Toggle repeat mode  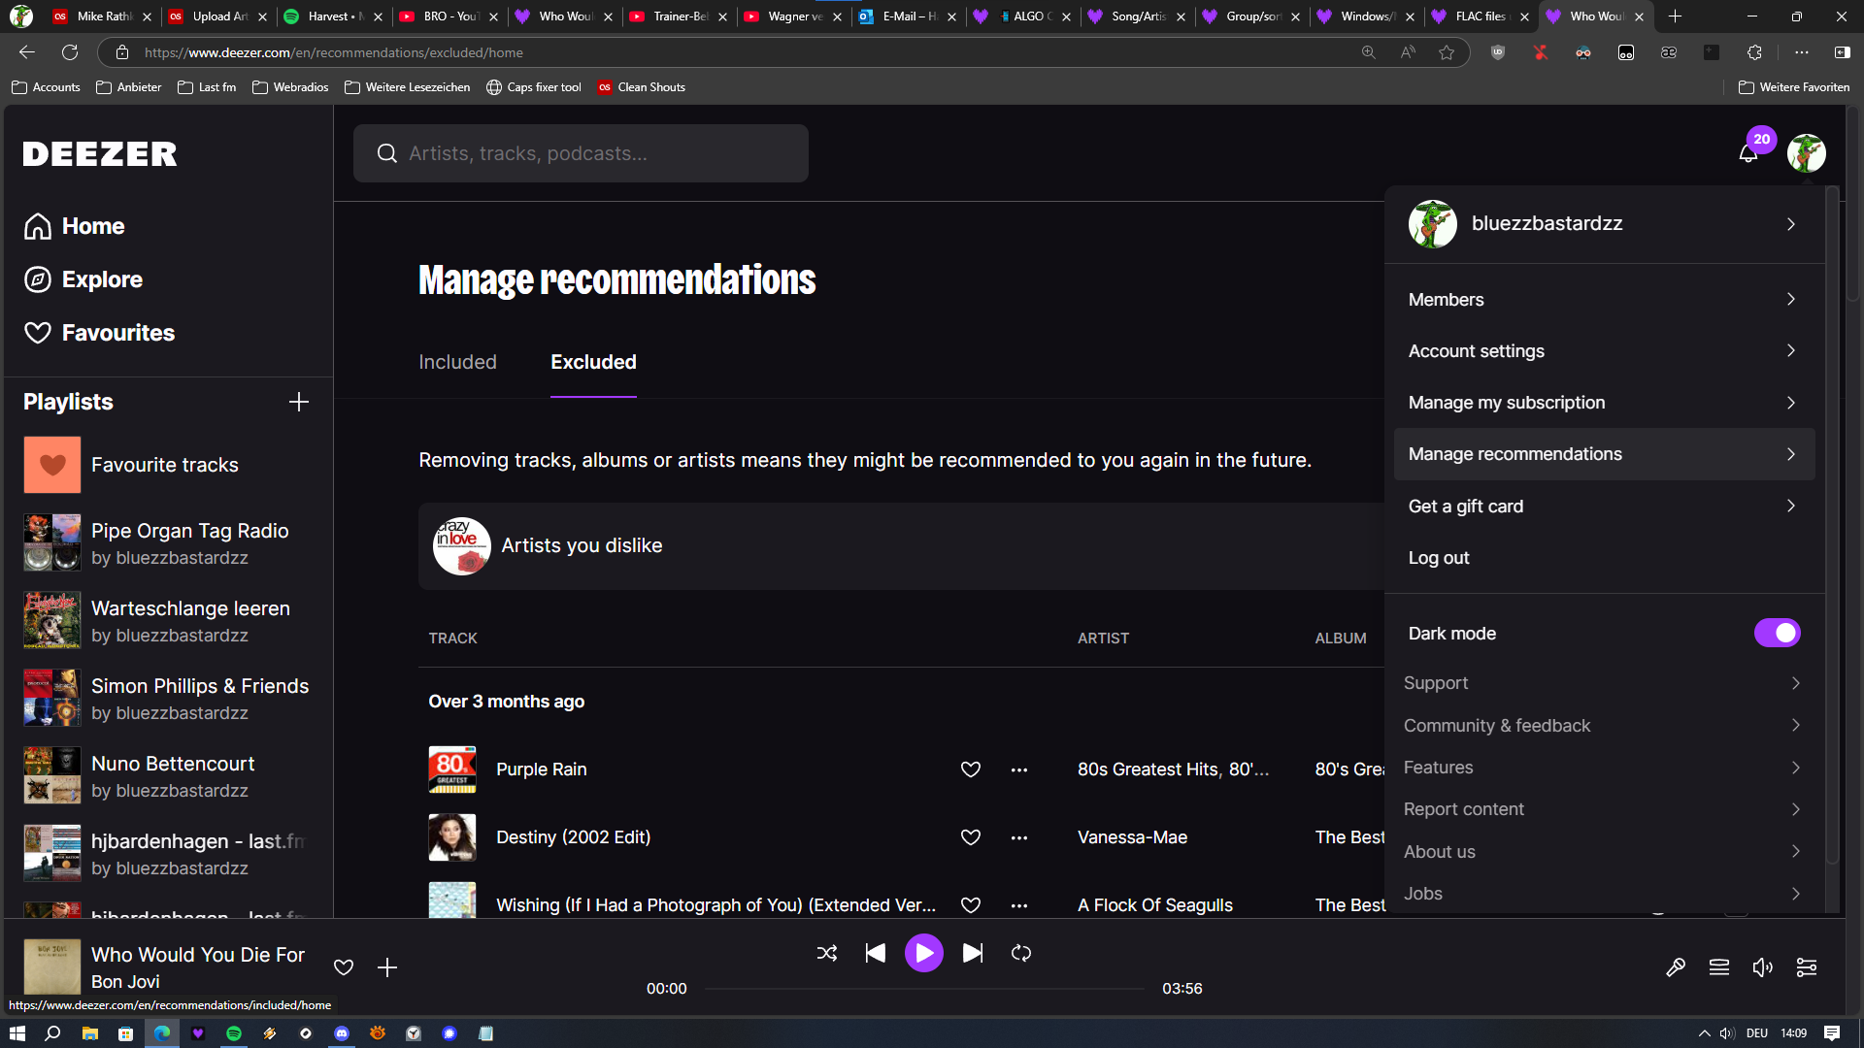[1021, 953]
